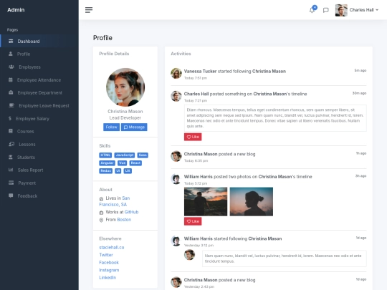Click the Redux skill tag
This screenshot has width=387, height=290.
(105, 171)
